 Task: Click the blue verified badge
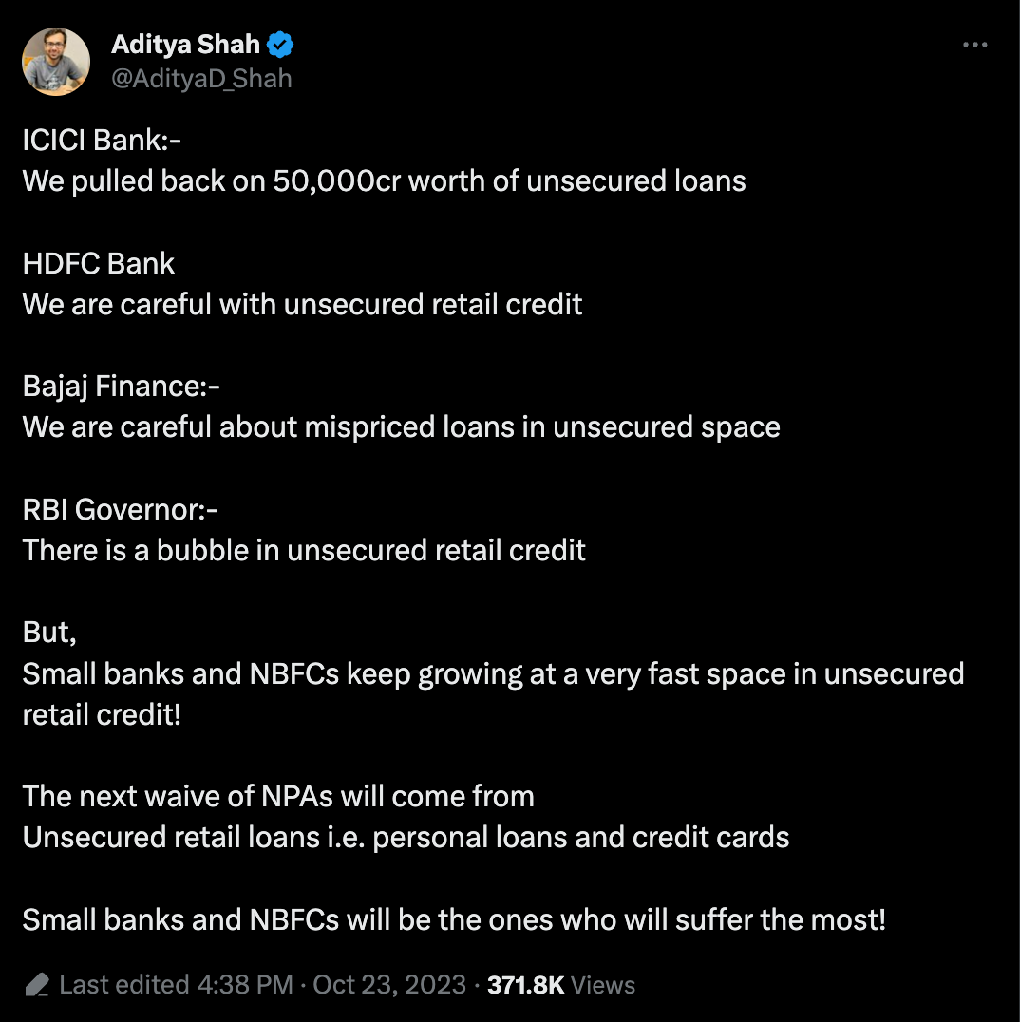280,45
